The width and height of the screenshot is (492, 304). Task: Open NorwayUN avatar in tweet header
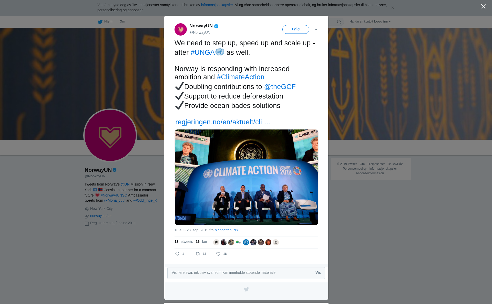pyautogui.click(x=181, y=29)
